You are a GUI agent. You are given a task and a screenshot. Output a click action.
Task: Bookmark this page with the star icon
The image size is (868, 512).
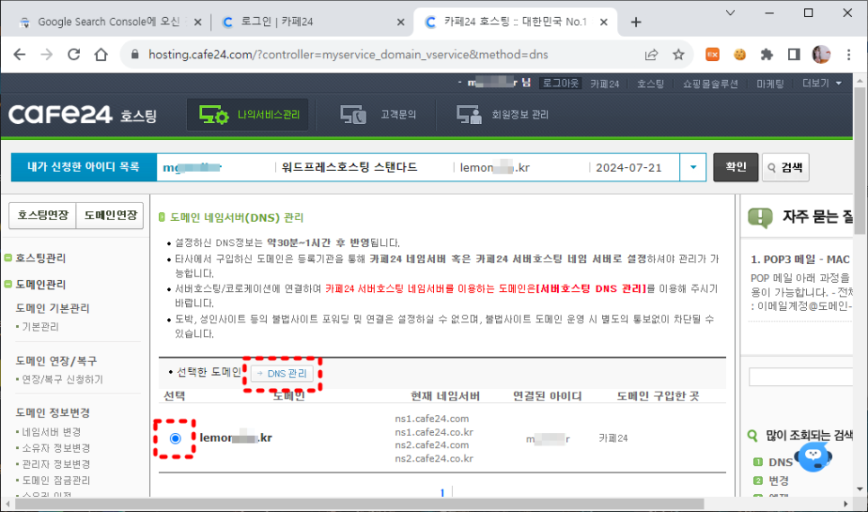click(x=678, y=54)
